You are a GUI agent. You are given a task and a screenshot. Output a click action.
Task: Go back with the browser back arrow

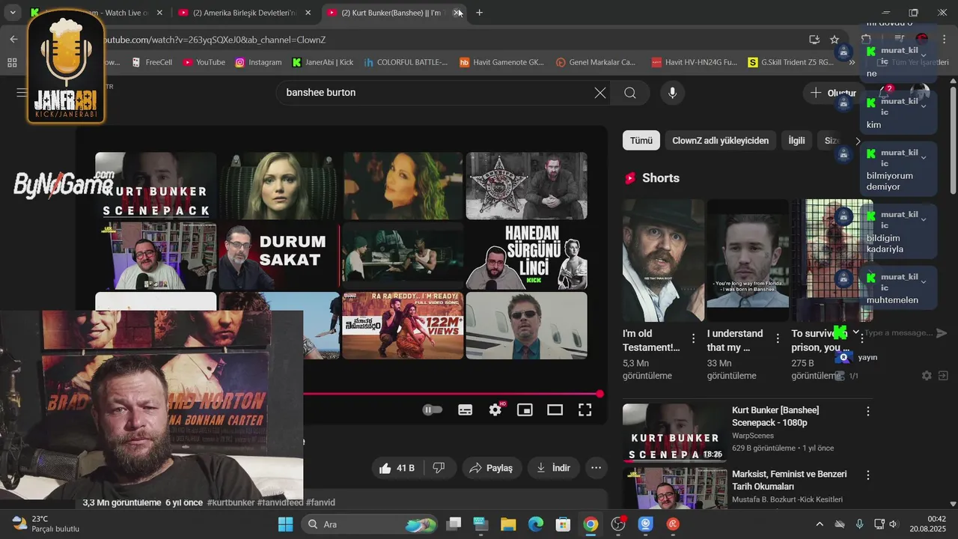[13, 39]
